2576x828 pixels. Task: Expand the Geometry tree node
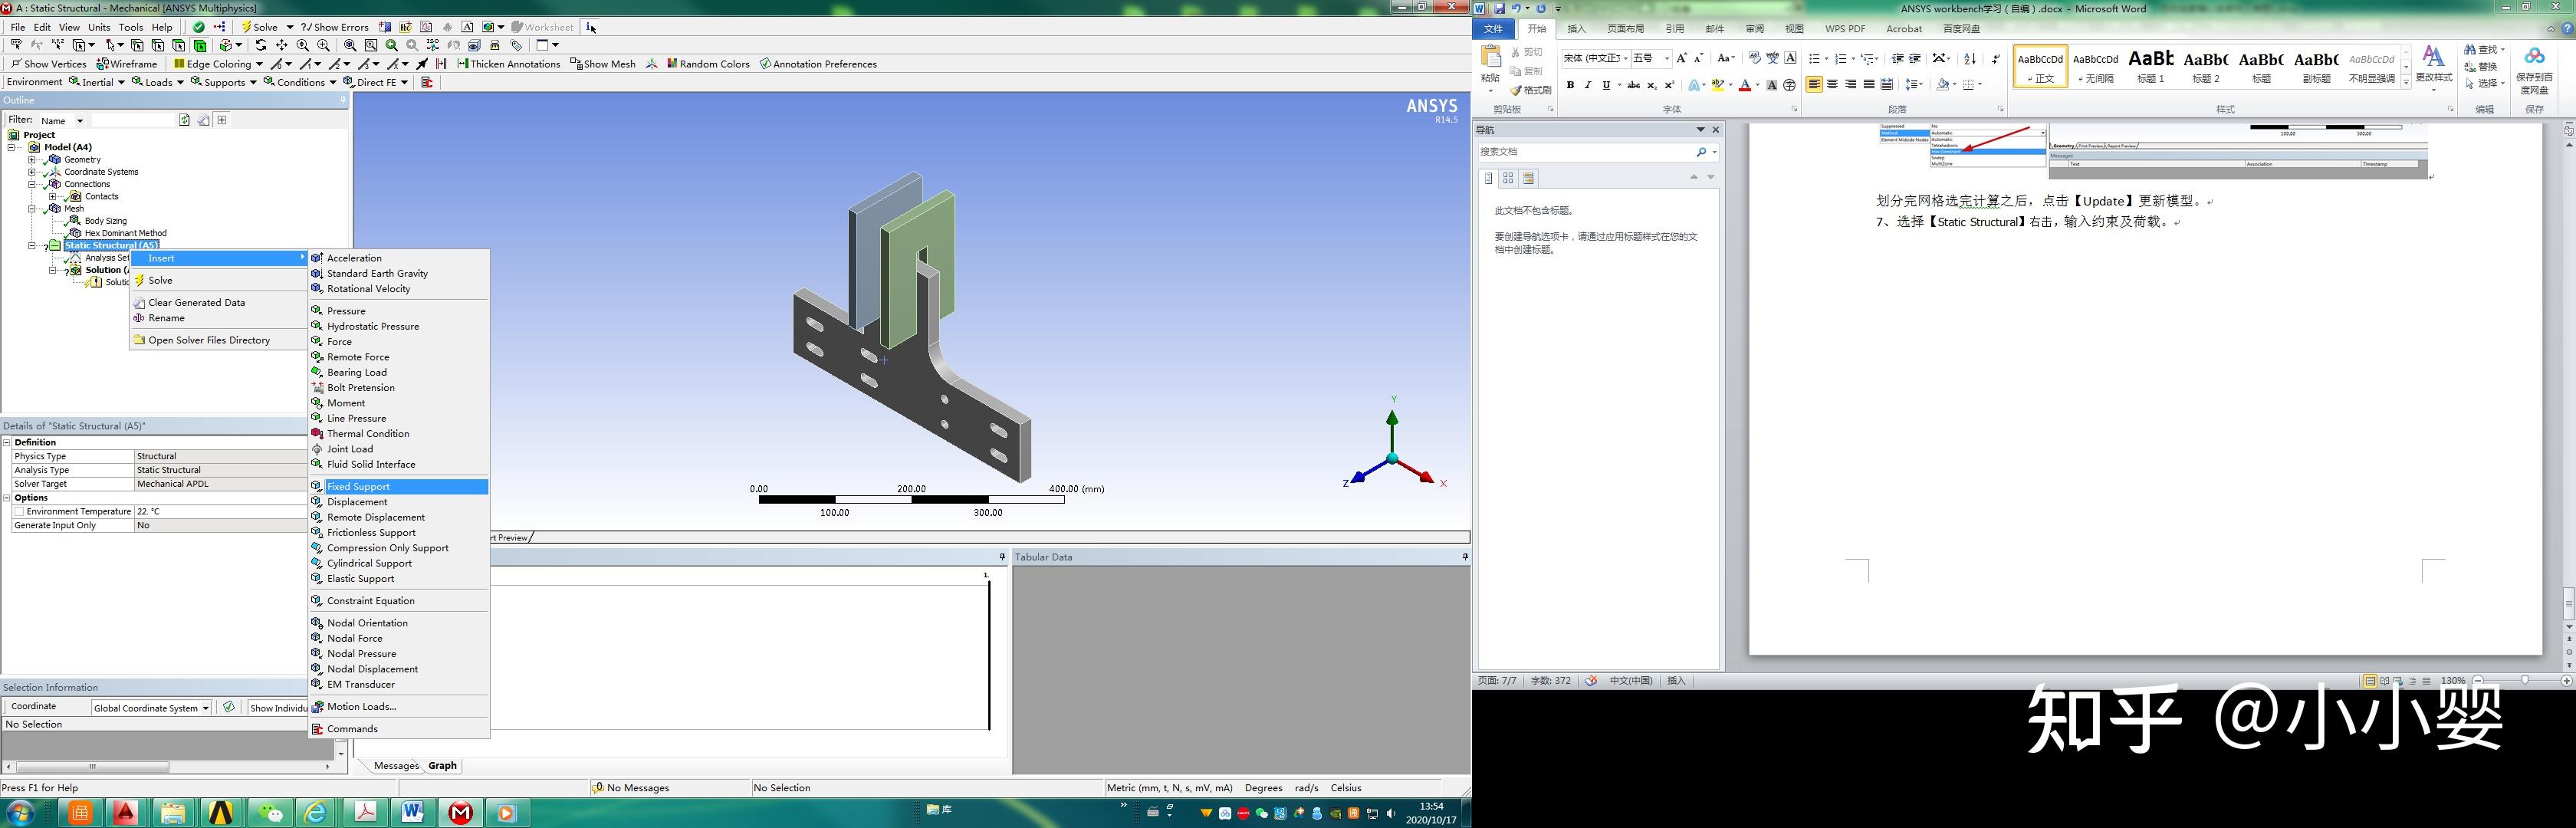[31, 159]
